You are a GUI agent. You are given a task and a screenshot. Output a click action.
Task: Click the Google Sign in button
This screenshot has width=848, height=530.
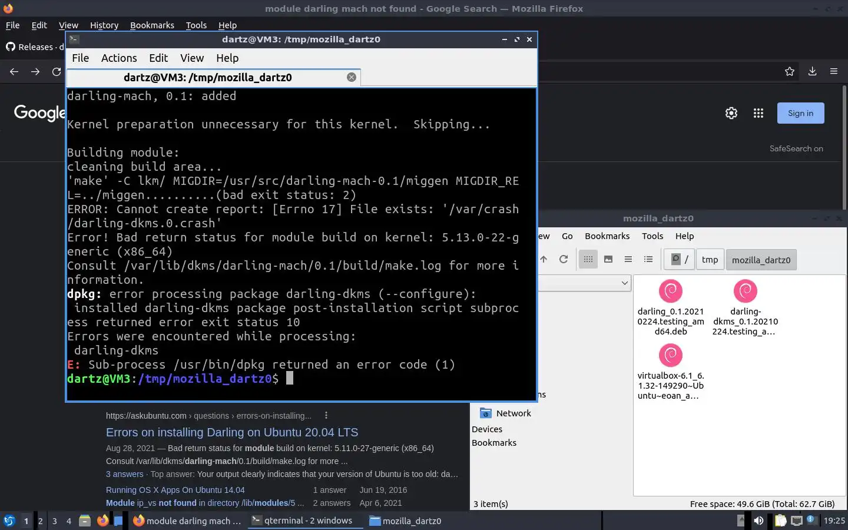[800, 113]
